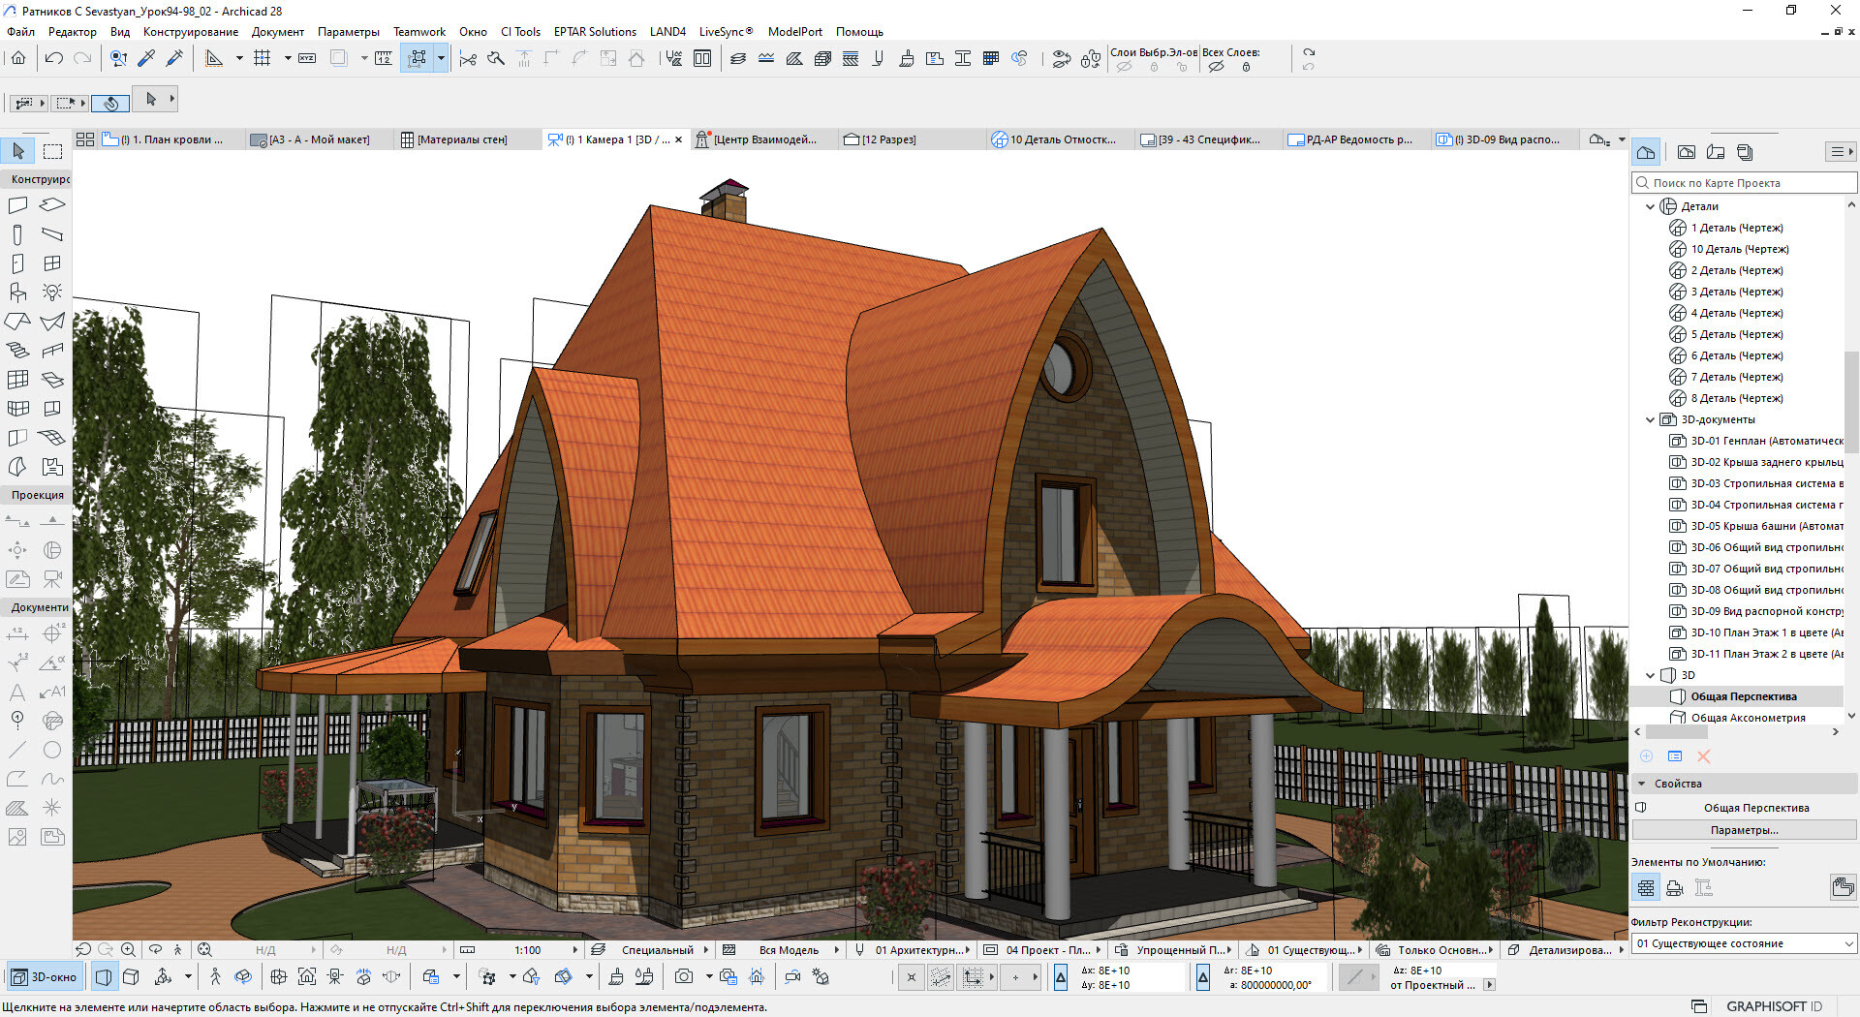Activate the Pick Up Parameters eyedropper
1860x1017 pixels.
click(146, 59)
